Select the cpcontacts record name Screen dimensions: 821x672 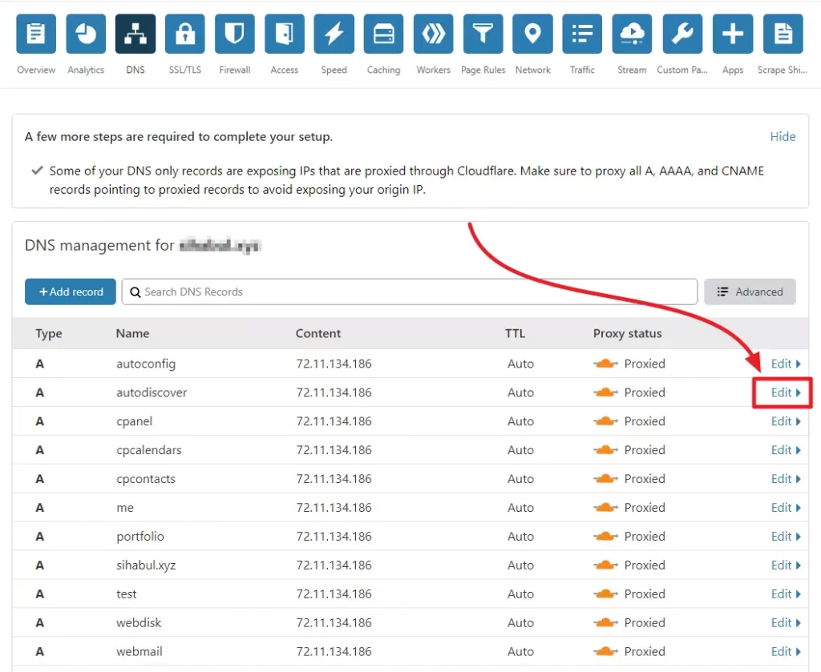(146, 478)
